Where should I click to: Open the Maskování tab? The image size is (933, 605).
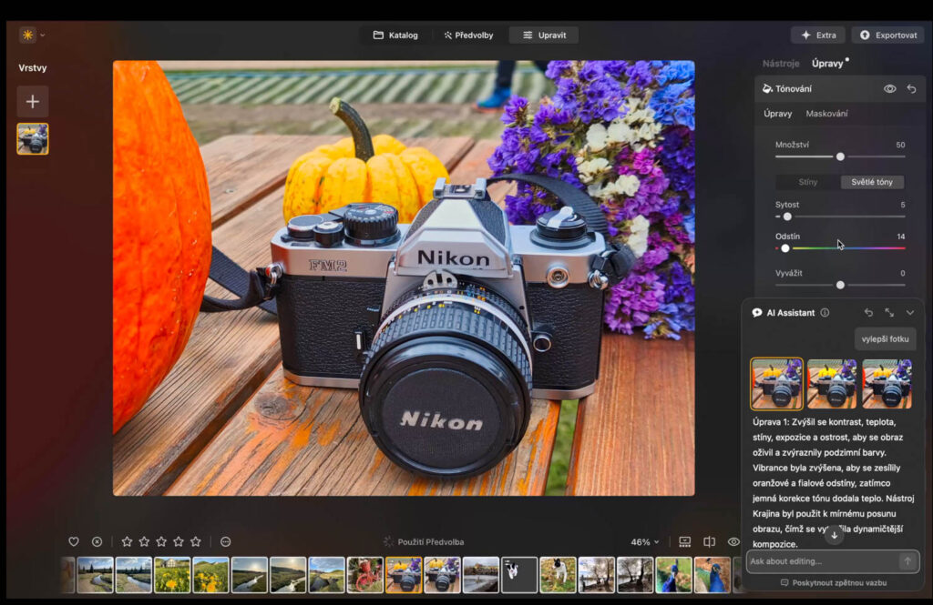pyautogui.click(x=826, y=114)
